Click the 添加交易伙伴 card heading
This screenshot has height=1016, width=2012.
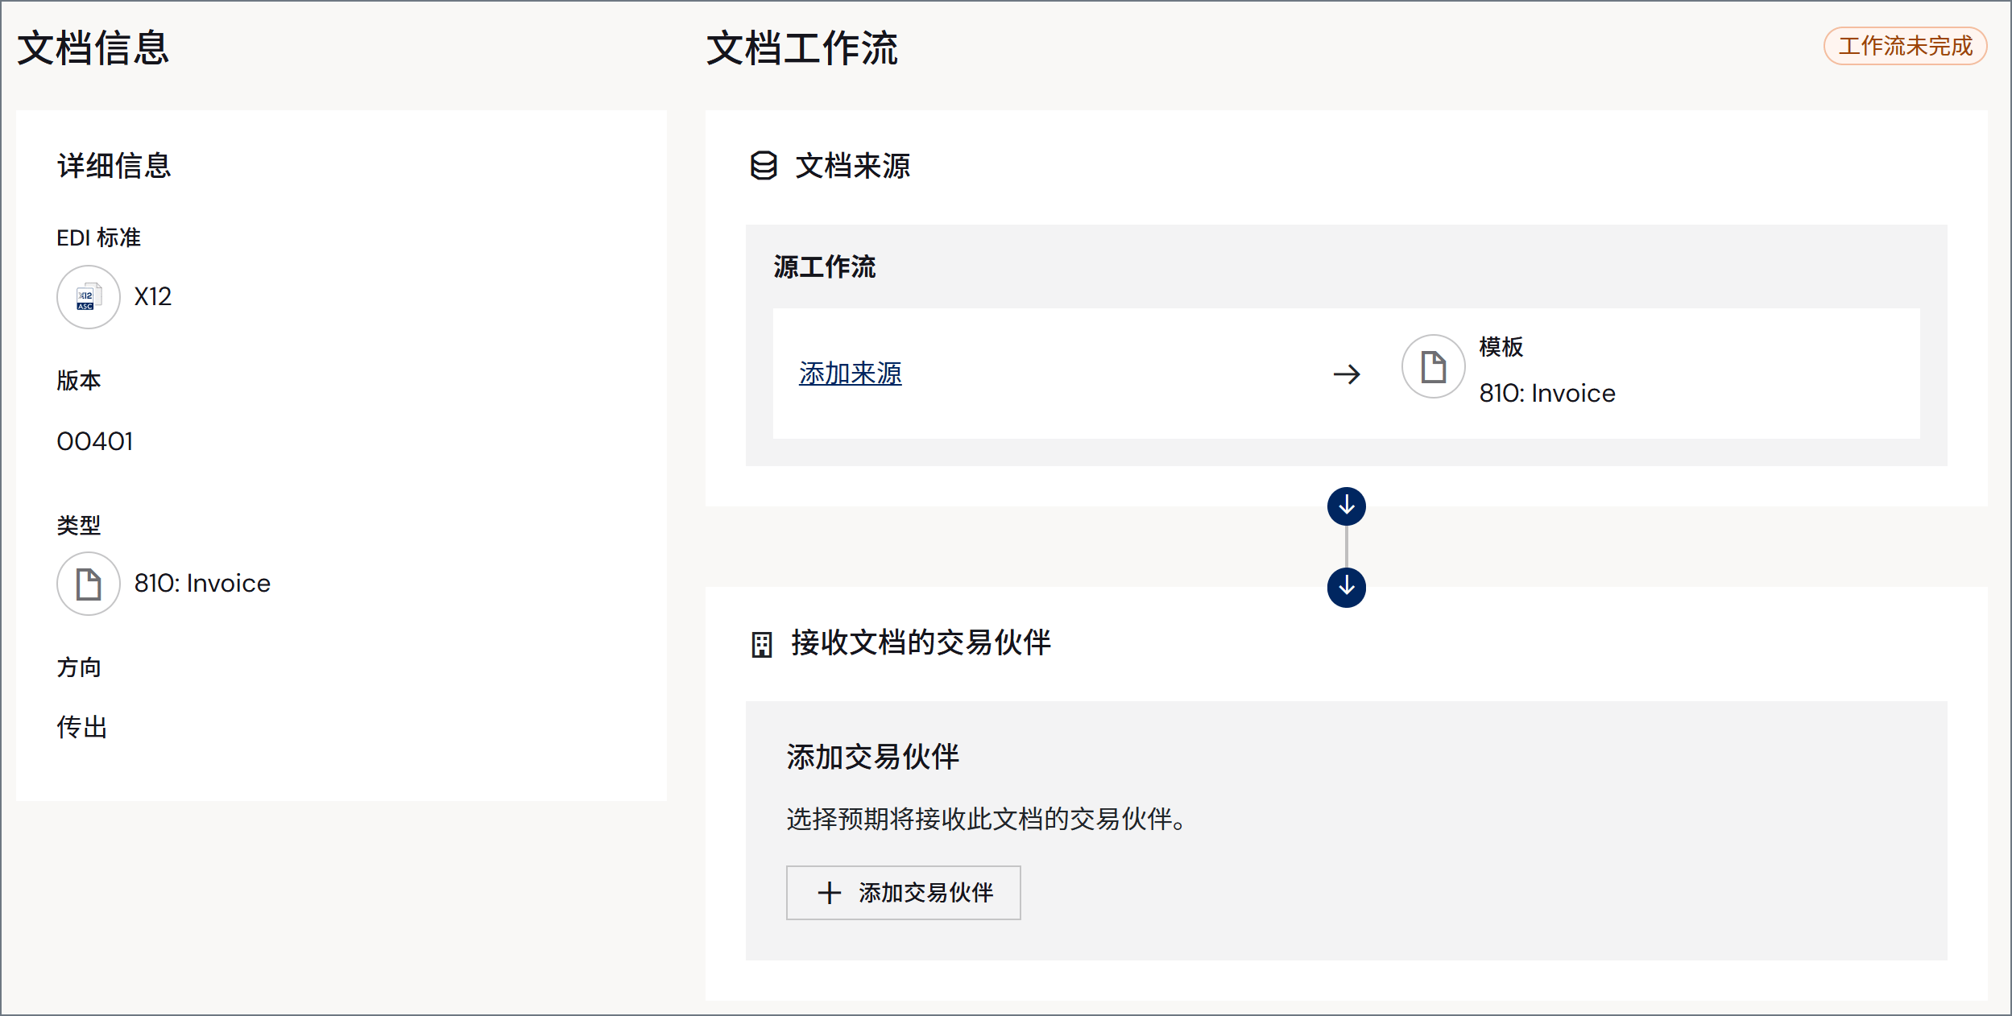coord(873,757)
